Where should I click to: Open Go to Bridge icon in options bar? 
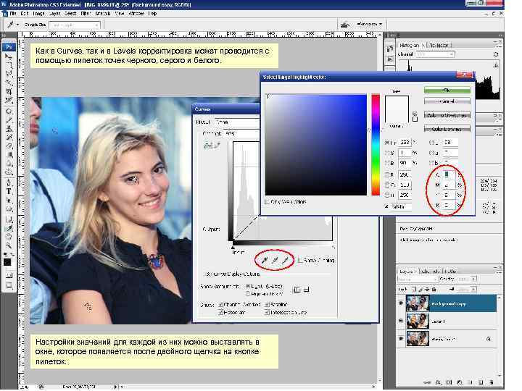345,25
